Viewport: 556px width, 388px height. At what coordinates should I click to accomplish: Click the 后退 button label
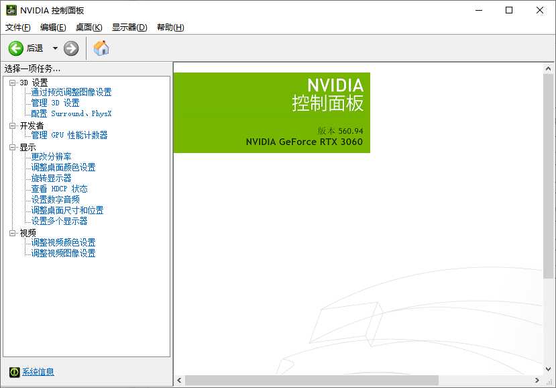pos(35,48)
